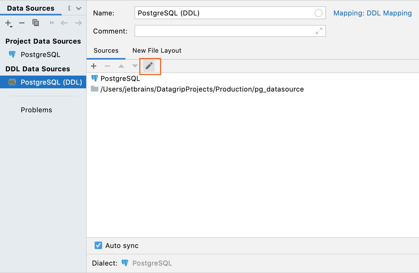
Task: Choose data source color circle
Action: tap(319, 13)
